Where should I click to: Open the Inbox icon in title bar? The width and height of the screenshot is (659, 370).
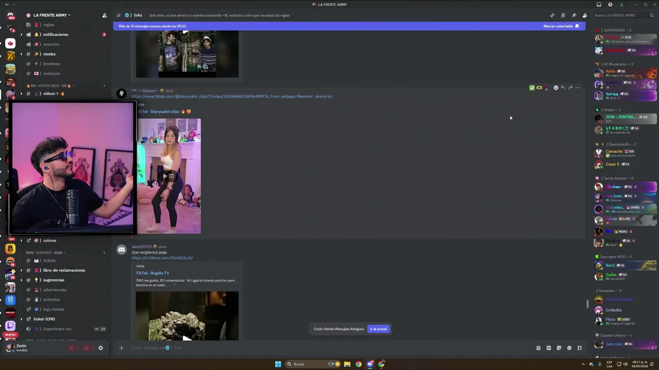[x=599, y=5]
